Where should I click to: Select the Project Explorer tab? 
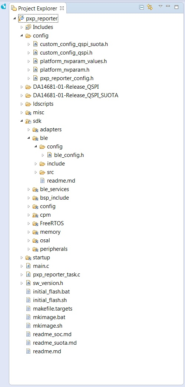tap(38, 9)
